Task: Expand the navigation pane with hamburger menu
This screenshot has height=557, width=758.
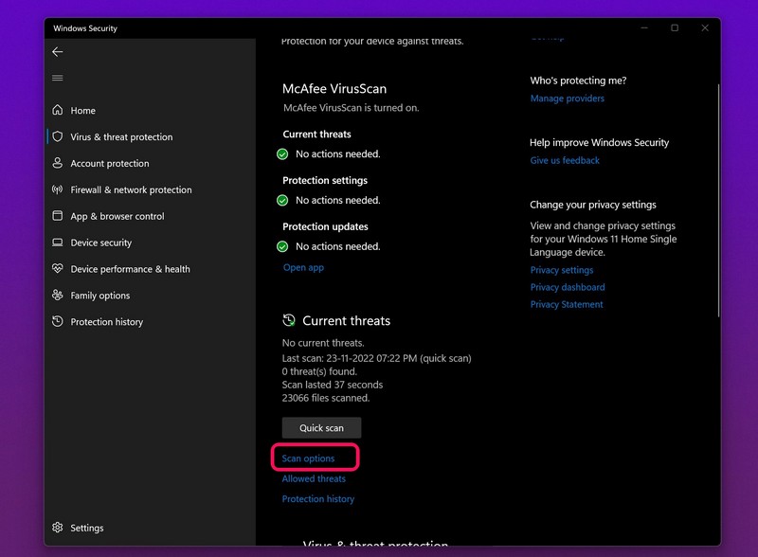Action: pos(57,78)
